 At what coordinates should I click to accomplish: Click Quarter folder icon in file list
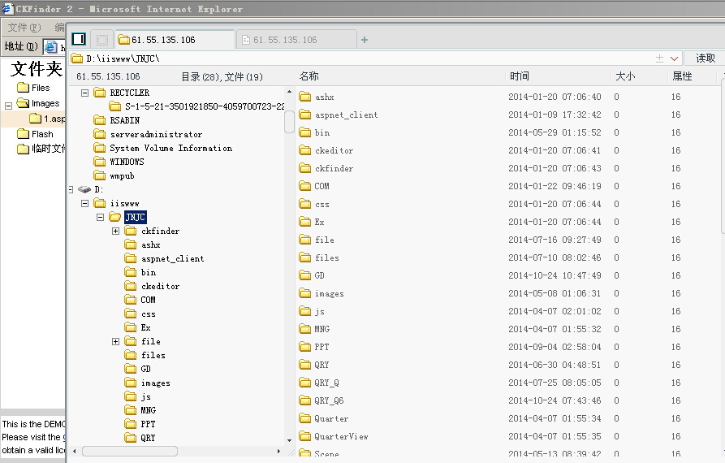click(x=304, y=418)
